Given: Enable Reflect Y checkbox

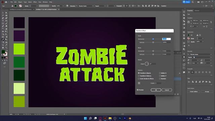Looking at the screenshot, I should pyautogui.click(x=160, y=76).
